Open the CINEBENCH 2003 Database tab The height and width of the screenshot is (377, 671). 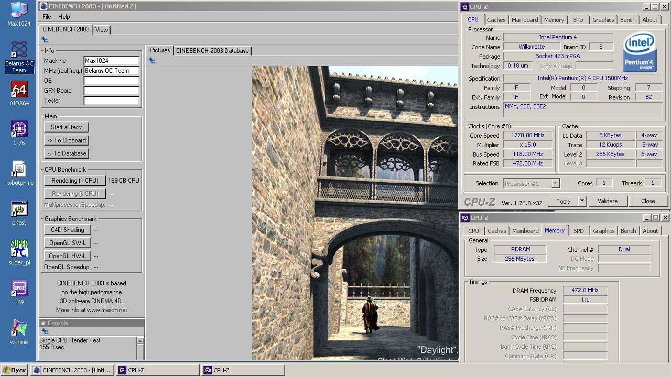tap(212, 51)
